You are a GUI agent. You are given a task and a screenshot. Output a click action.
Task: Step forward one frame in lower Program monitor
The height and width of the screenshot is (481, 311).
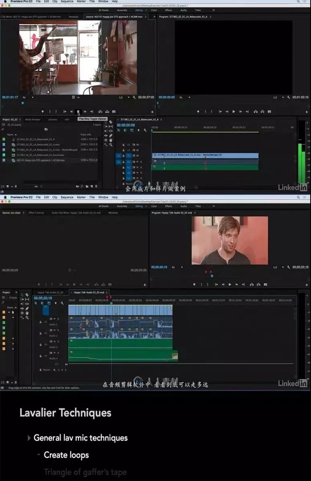pyautogui.click(x=236, y=285)
